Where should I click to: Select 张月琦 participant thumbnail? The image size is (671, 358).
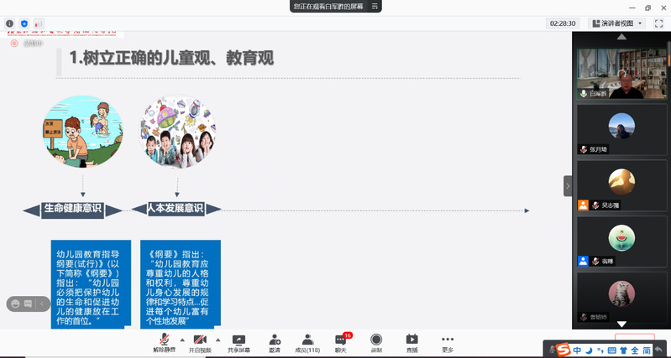click(x=621, y=131)
